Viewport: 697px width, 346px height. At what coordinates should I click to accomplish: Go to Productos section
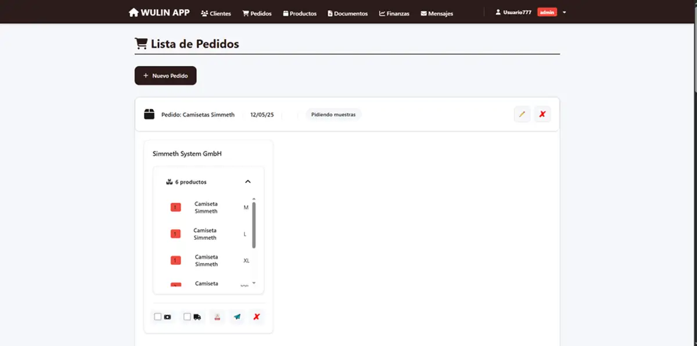point(300,13)
